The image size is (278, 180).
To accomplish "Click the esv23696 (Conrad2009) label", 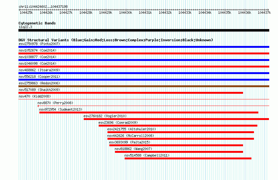I will [x=118, y=122].
